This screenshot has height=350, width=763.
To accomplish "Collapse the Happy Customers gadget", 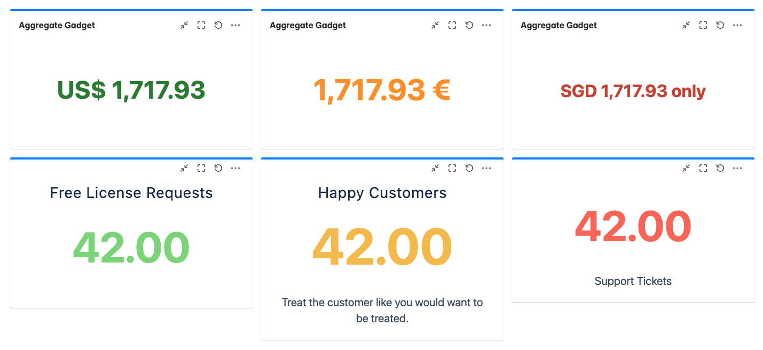I will coord(435,168).
